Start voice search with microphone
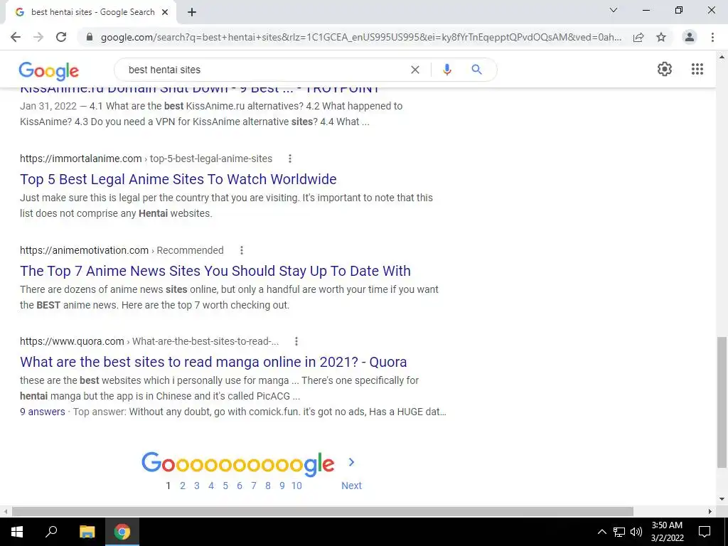Screen dimensions: 728x546 pyautogui.click(x=446, y=70)
